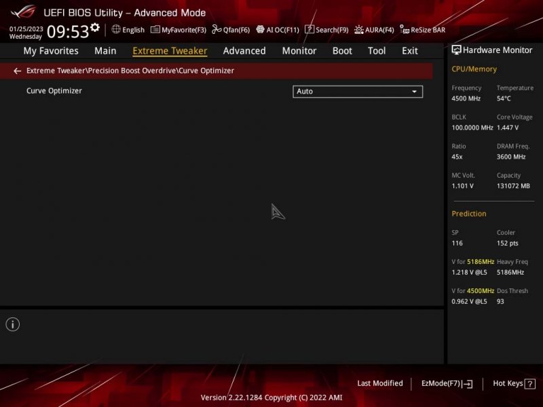The height and width of the screenshot is (407, 543).
Task: Click the 09:53 clock display
Action: click(x=68, y=32)
